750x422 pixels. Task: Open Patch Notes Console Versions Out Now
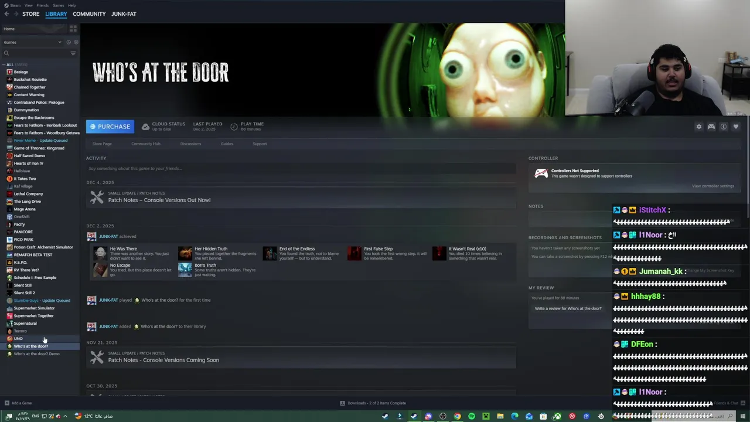coord(301,197)
